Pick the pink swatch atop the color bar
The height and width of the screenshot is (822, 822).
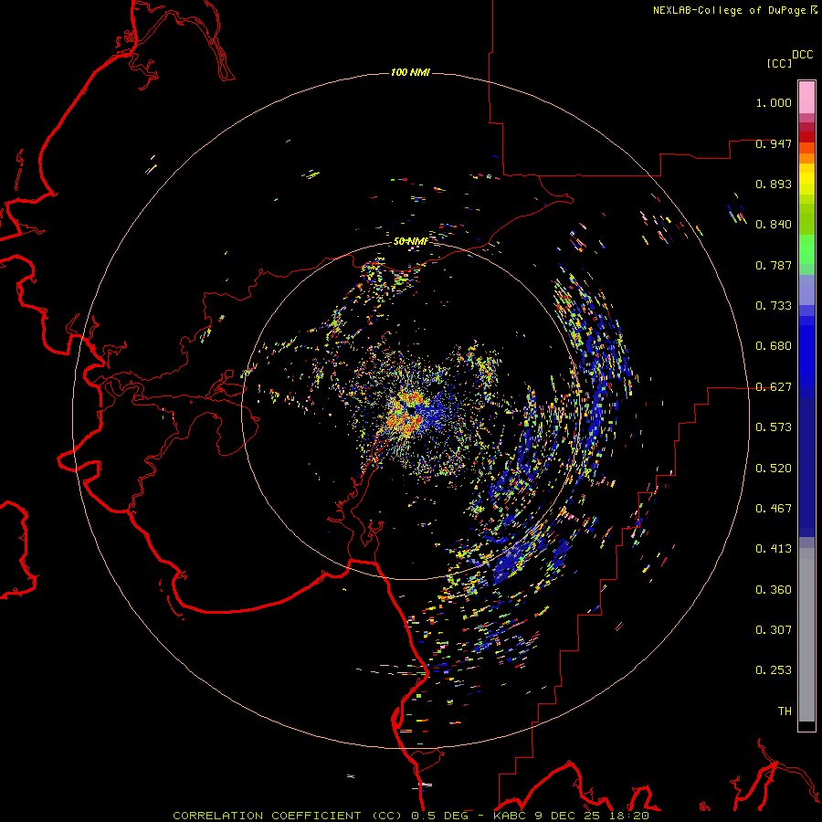(x=806, y=98)
